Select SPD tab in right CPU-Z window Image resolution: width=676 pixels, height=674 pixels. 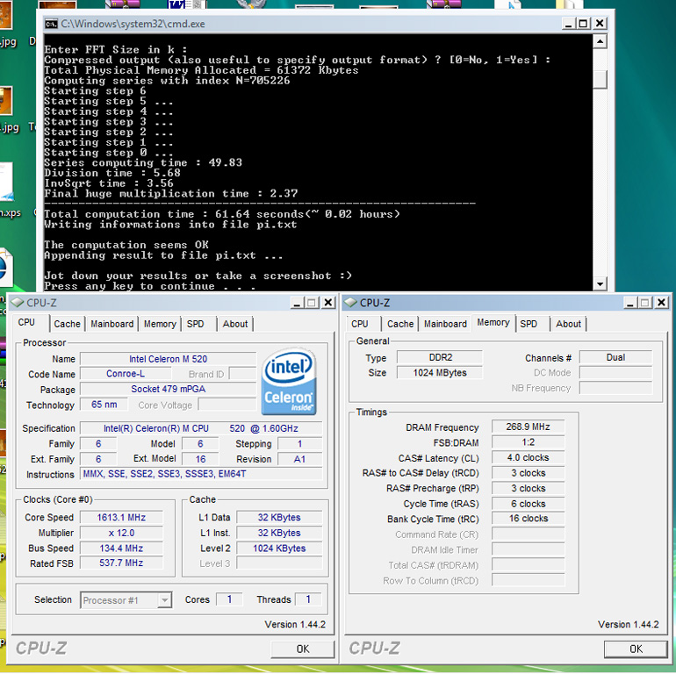(529, 324)
